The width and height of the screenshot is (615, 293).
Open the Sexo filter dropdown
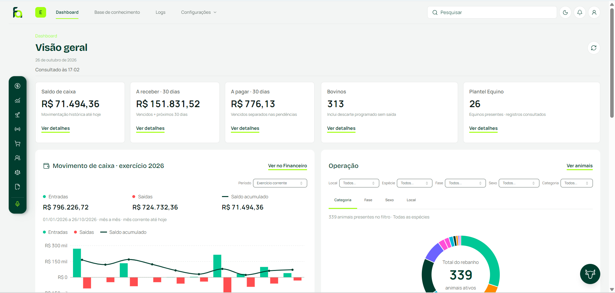tap(519, 183)
